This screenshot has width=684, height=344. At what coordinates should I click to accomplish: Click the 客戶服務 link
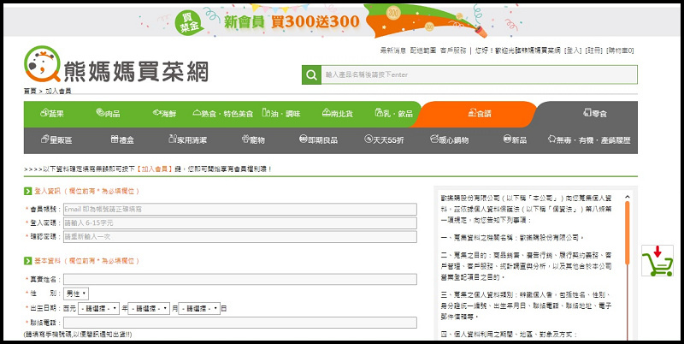[453, 50]
